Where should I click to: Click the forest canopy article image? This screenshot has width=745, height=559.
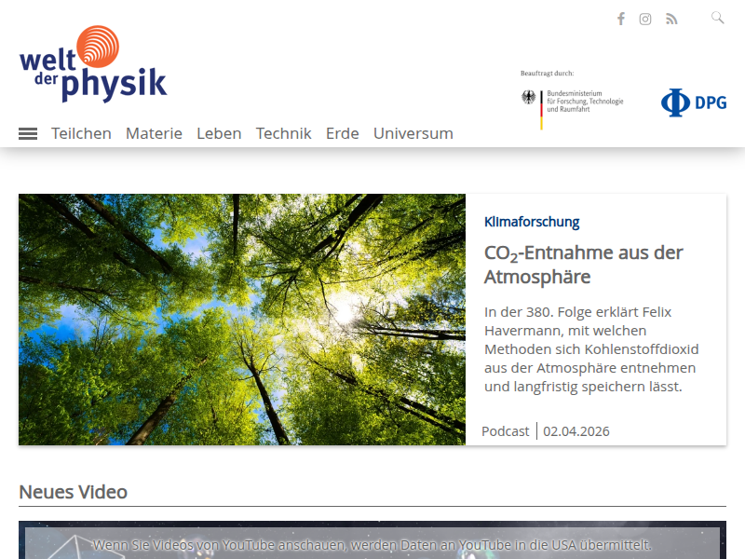tap(242, 319)
